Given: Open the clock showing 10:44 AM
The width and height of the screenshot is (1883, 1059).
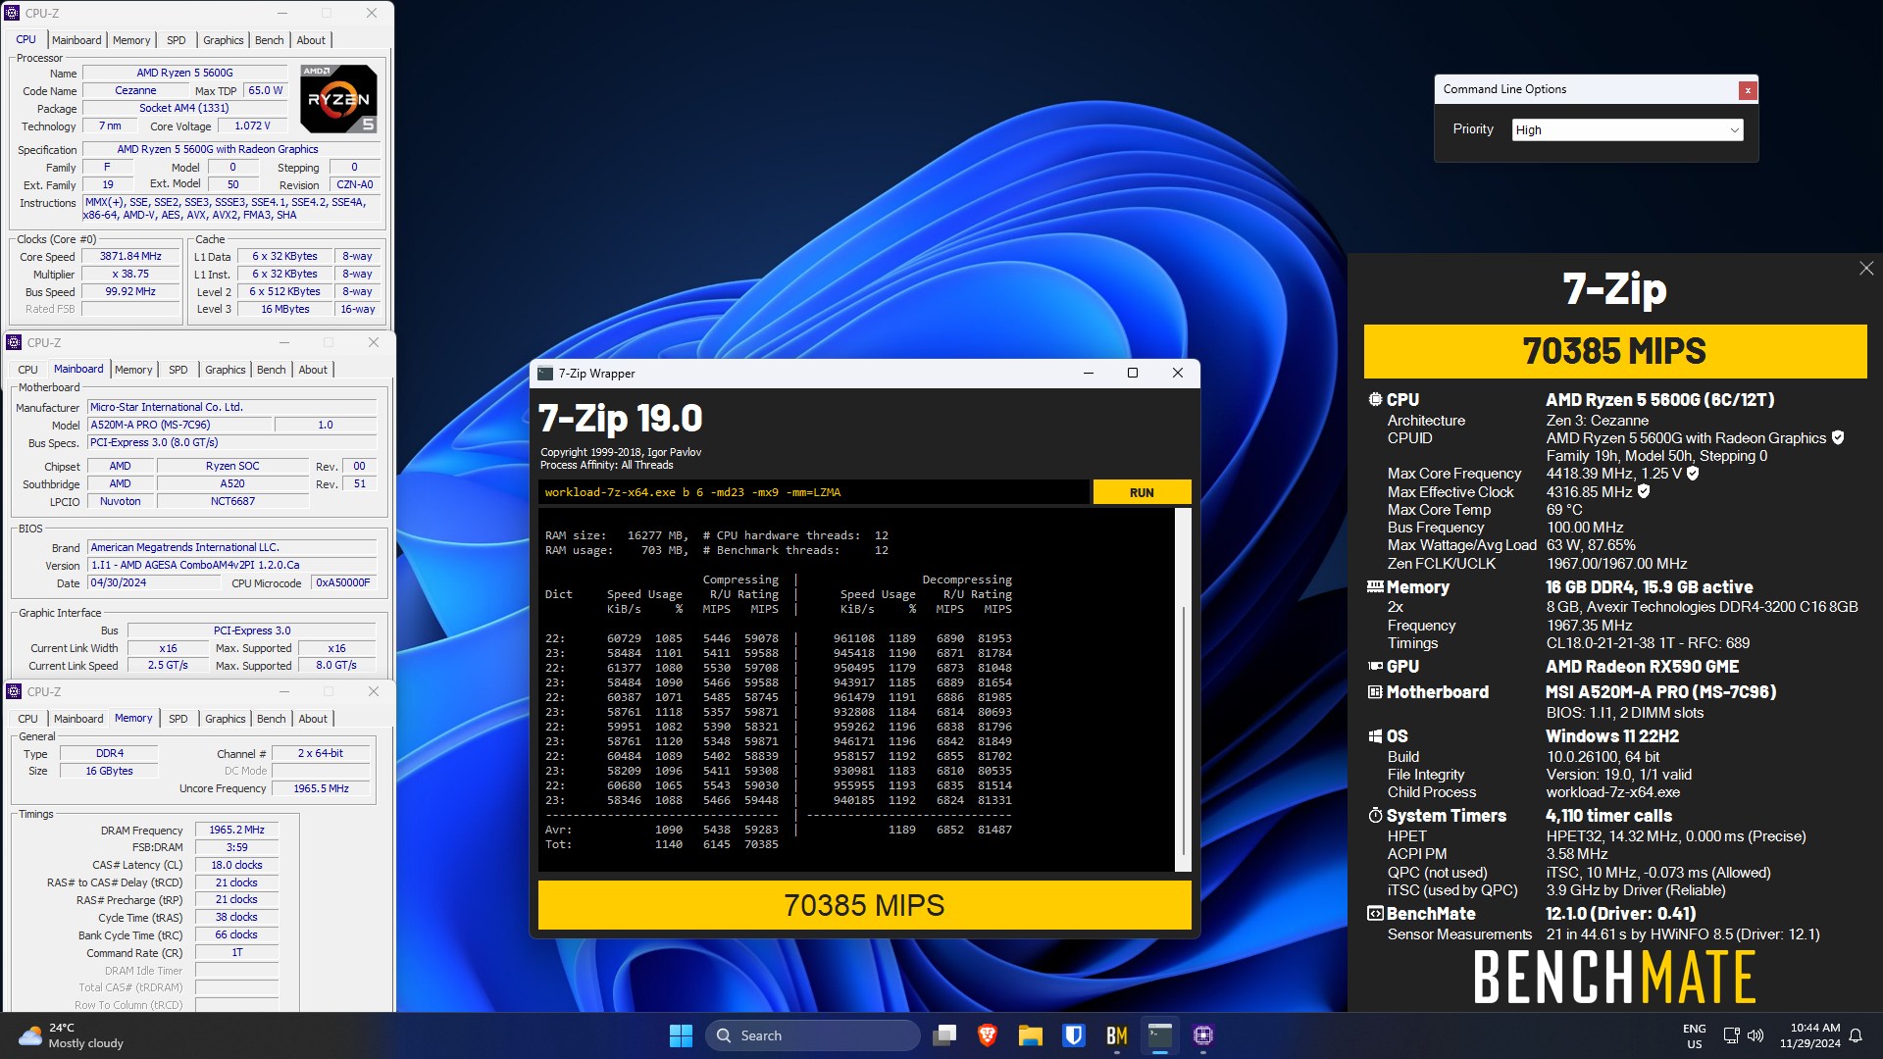Looking at the screenshot, I should click(1809, 1035).
